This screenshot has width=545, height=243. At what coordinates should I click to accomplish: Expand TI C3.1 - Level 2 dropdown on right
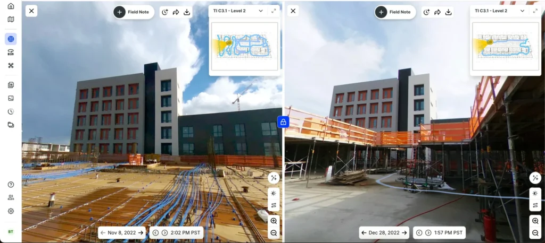click(x=522, y=11)
